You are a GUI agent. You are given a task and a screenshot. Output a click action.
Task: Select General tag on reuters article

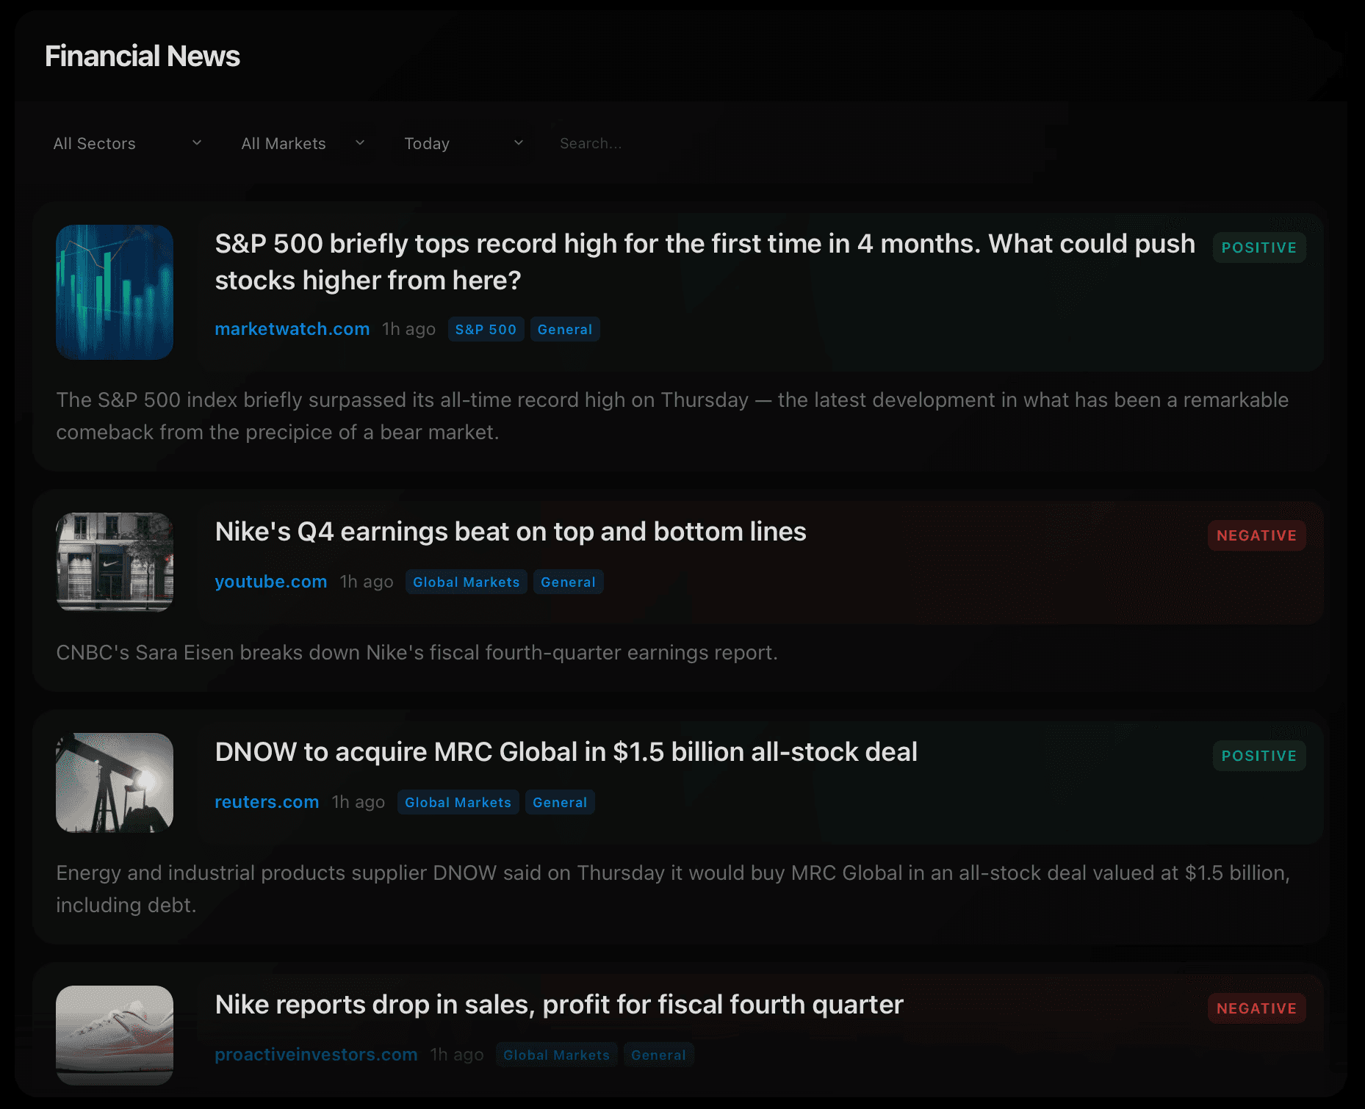560,802
